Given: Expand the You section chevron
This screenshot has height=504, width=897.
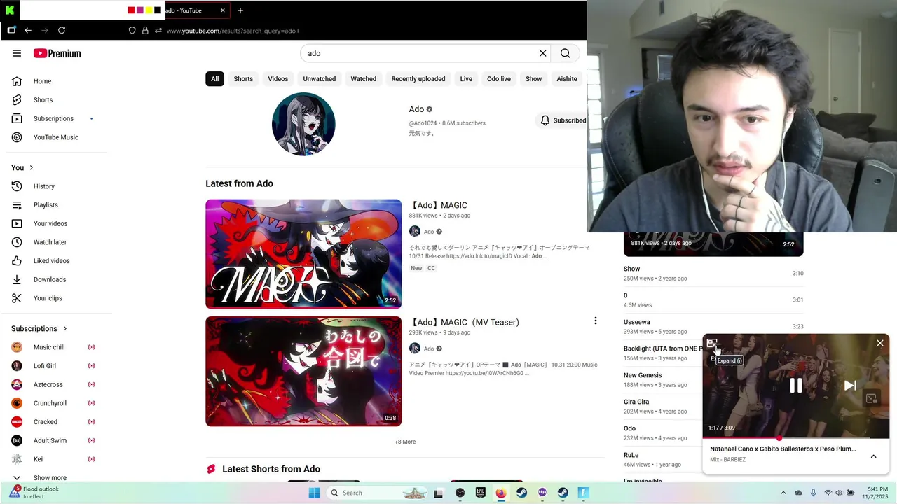Looking at the screenshot, I should point(31,168).
